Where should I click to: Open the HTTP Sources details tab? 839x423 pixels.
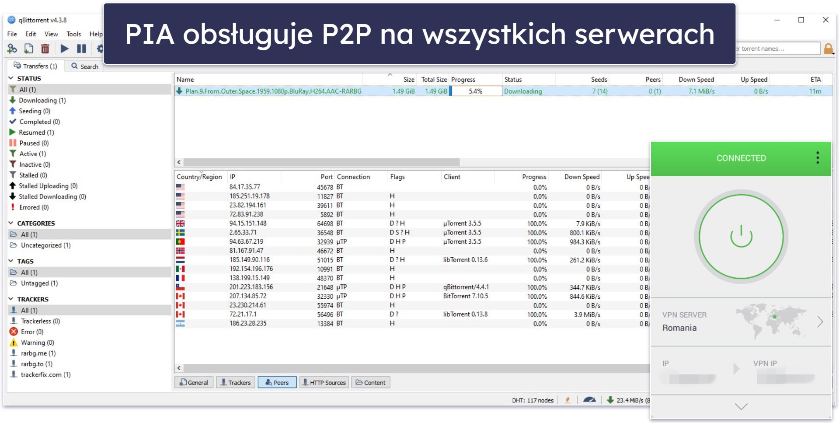[x=324, y=382]
